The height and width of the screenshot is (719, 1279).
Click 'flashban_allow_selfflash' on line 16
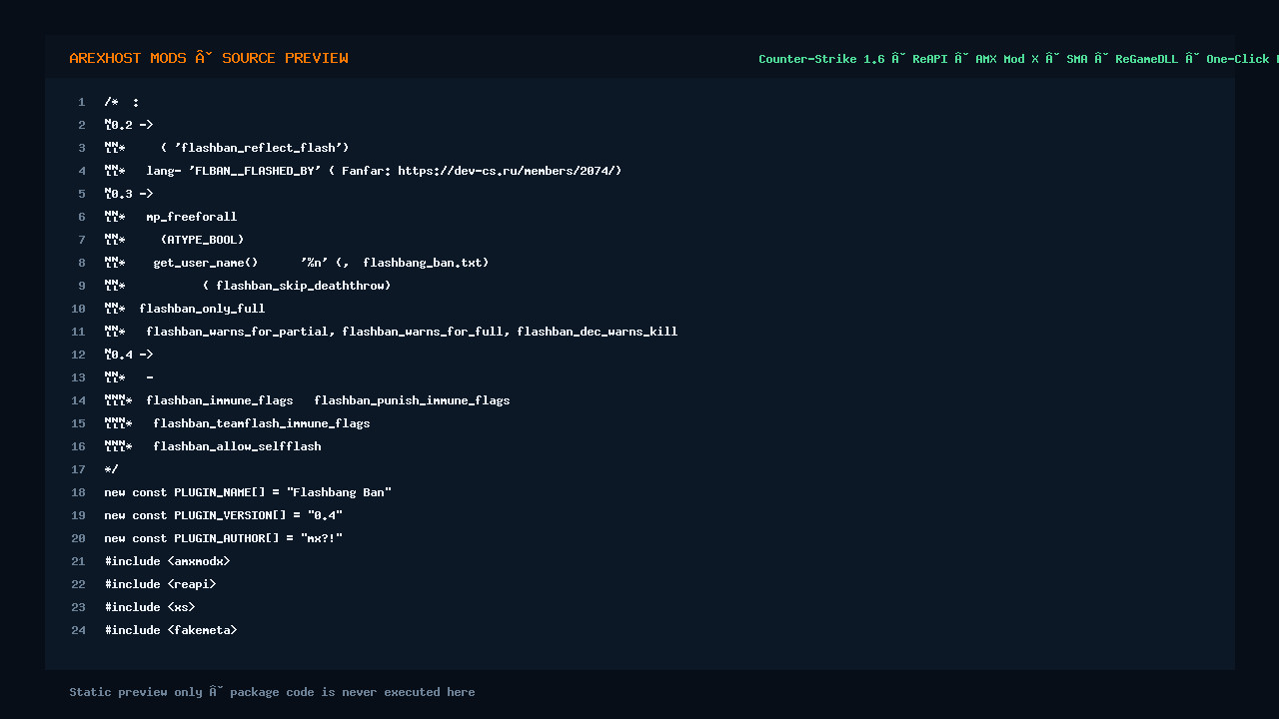[237, 446]
